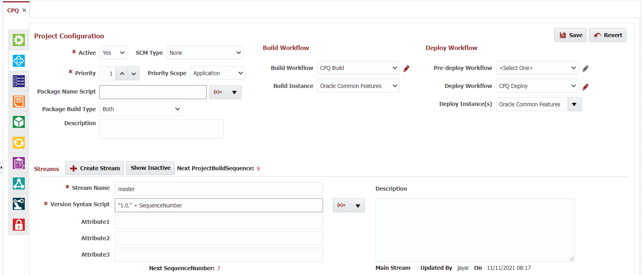The width and height of the screenshot is (642, 275).
Task: Collapse the left panel with small arrow
Action: (x=1, y=167)
